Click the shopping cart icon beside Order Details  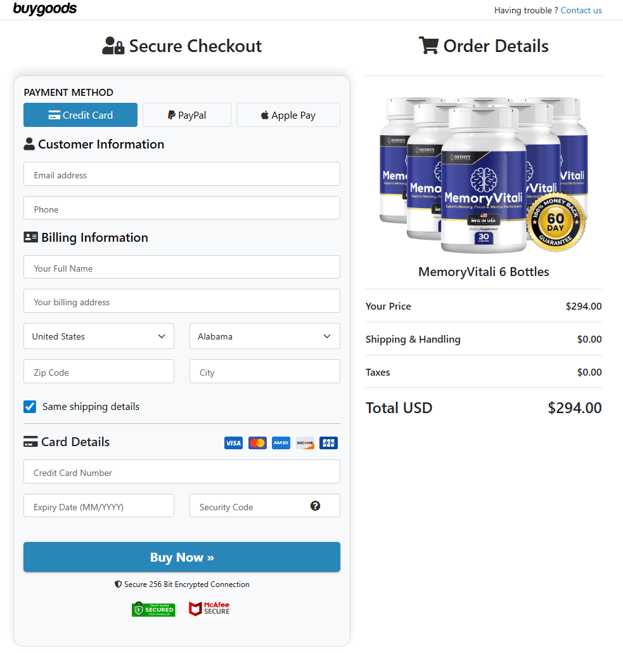click(x=428, y=45)
